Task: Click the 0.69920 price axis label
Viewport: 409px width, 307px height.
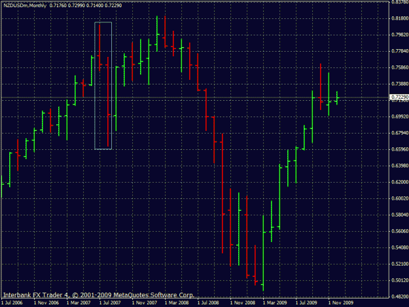Action: (x=400, y=117)
